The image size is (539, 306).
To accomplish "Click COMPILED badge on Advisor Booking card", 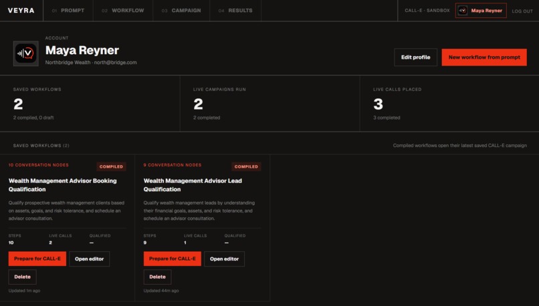I will 111,166.
